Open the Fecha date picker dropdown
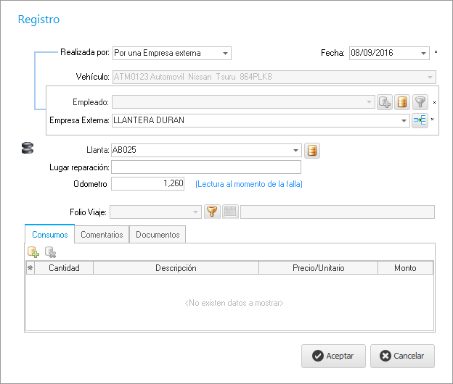The image size is (453, 384). [424, 53]
